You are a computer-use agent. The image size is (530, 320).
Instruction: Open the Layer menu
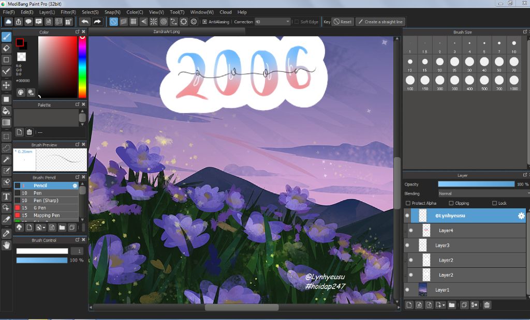(47, 12)
